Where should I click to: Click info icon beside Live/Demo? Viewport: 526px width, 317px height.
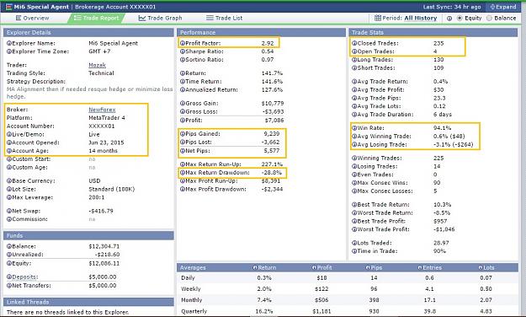click(x=9, y=134)
